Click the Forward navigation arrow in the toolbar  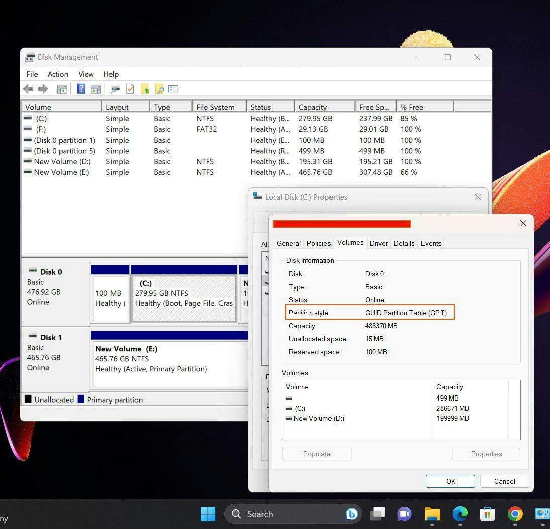43,89
